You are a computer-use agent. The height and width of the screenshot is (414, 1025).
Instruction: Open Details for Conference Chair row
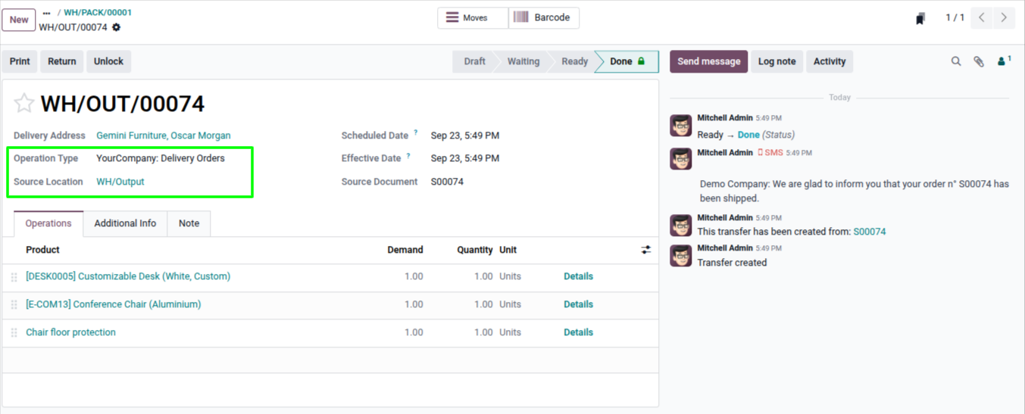578,304
